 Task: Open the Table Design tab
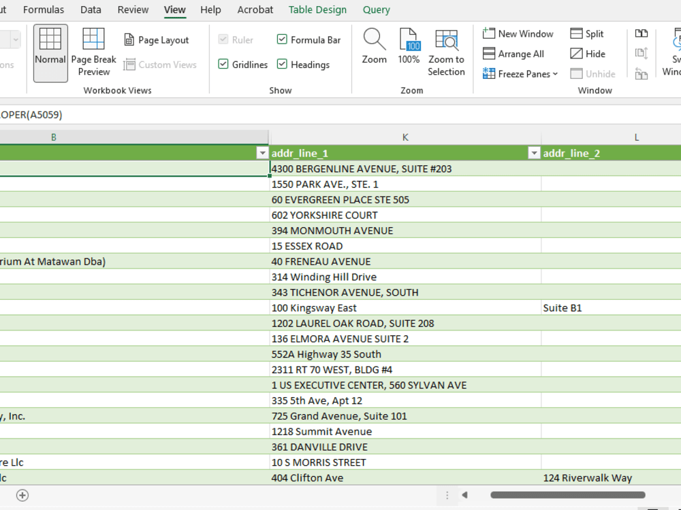[x=317, y=10]
